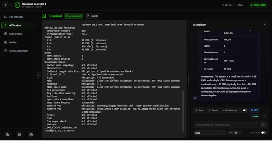Click the Backup save icon
This screenshot has width=272, height=146.
tap(6, 42)
